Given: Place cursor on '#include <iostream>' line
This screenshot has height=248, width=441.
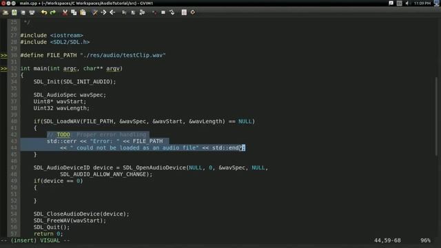Looking at the screenshot, I should (52, 35).
